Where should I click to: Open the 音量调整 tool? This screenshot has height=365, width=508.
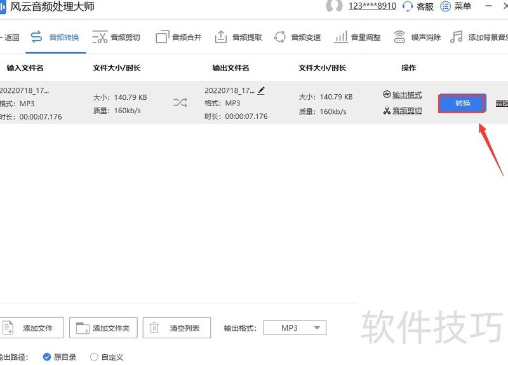coord(358,37)
